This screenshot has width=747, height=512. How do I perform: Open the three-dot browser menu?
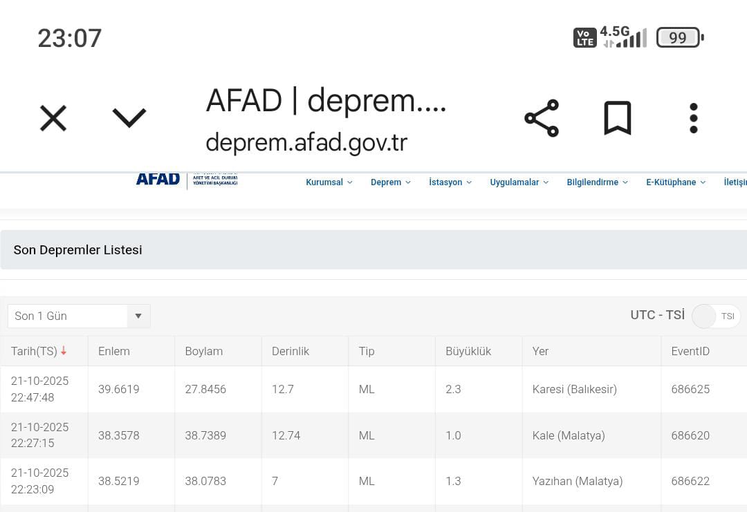point(693,118)
